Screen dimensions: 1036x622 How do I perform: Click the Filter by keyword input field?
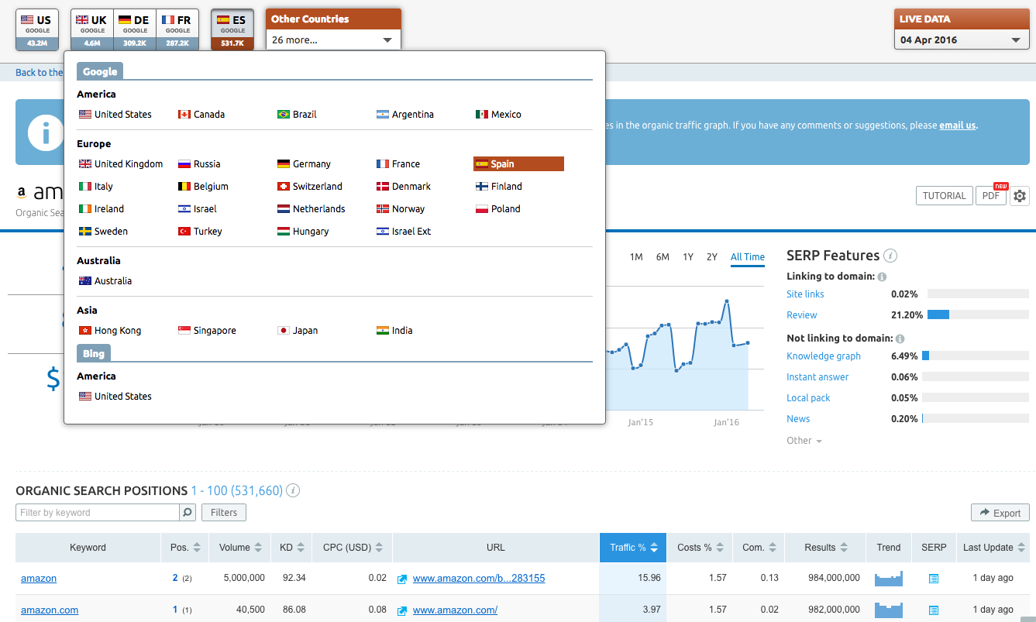(98, 512)
